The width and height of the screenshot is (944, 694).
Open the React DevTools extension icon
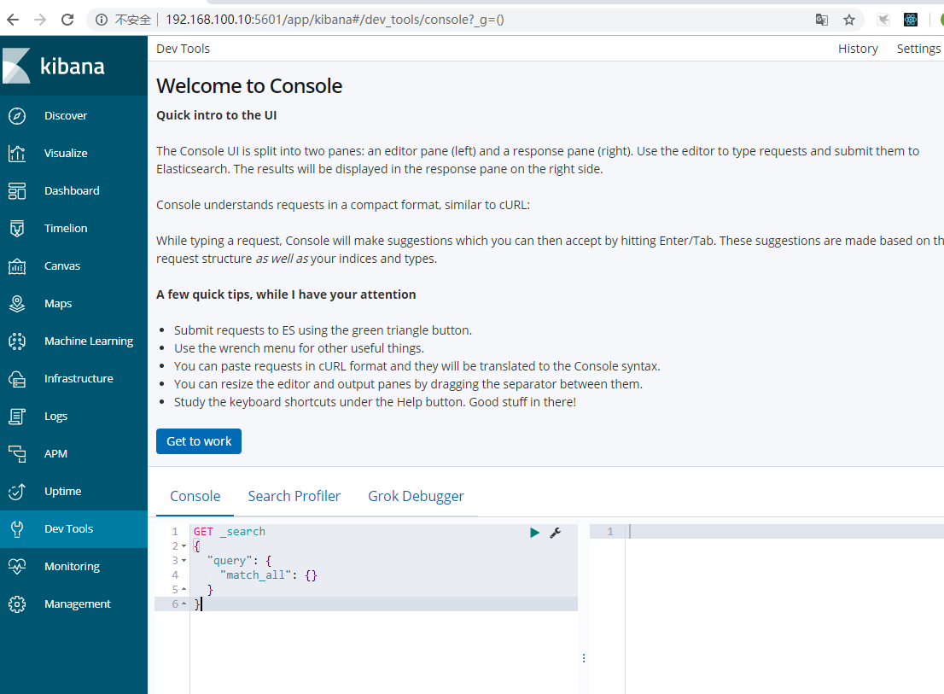(910, 20)
